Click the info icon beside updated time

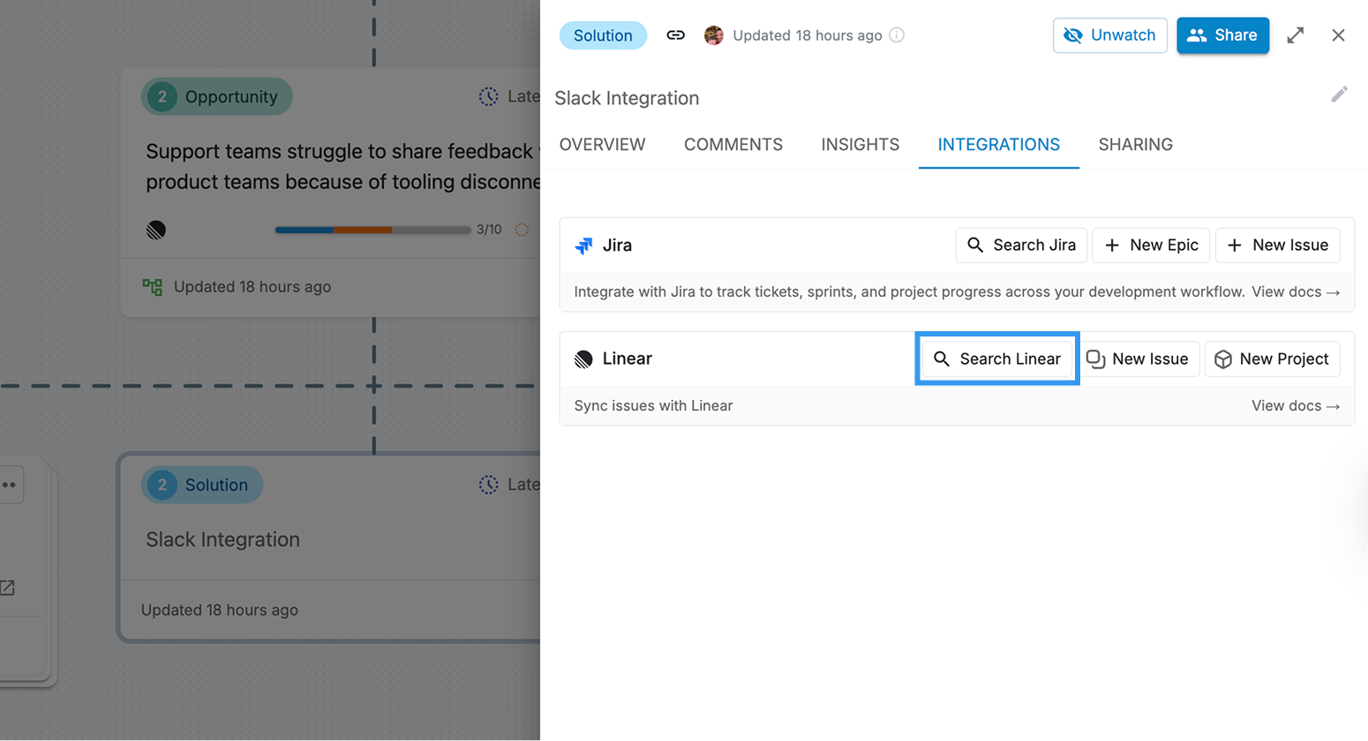pos(897,35)
